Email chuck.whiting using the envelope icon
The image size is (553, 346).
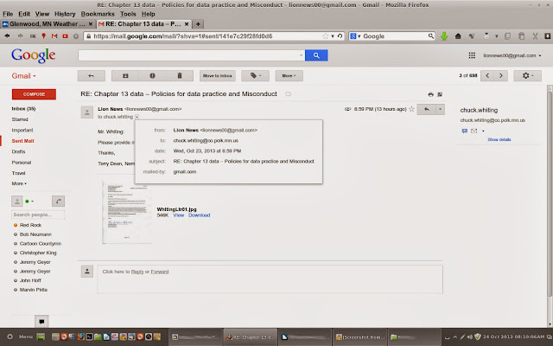(474, 131)
